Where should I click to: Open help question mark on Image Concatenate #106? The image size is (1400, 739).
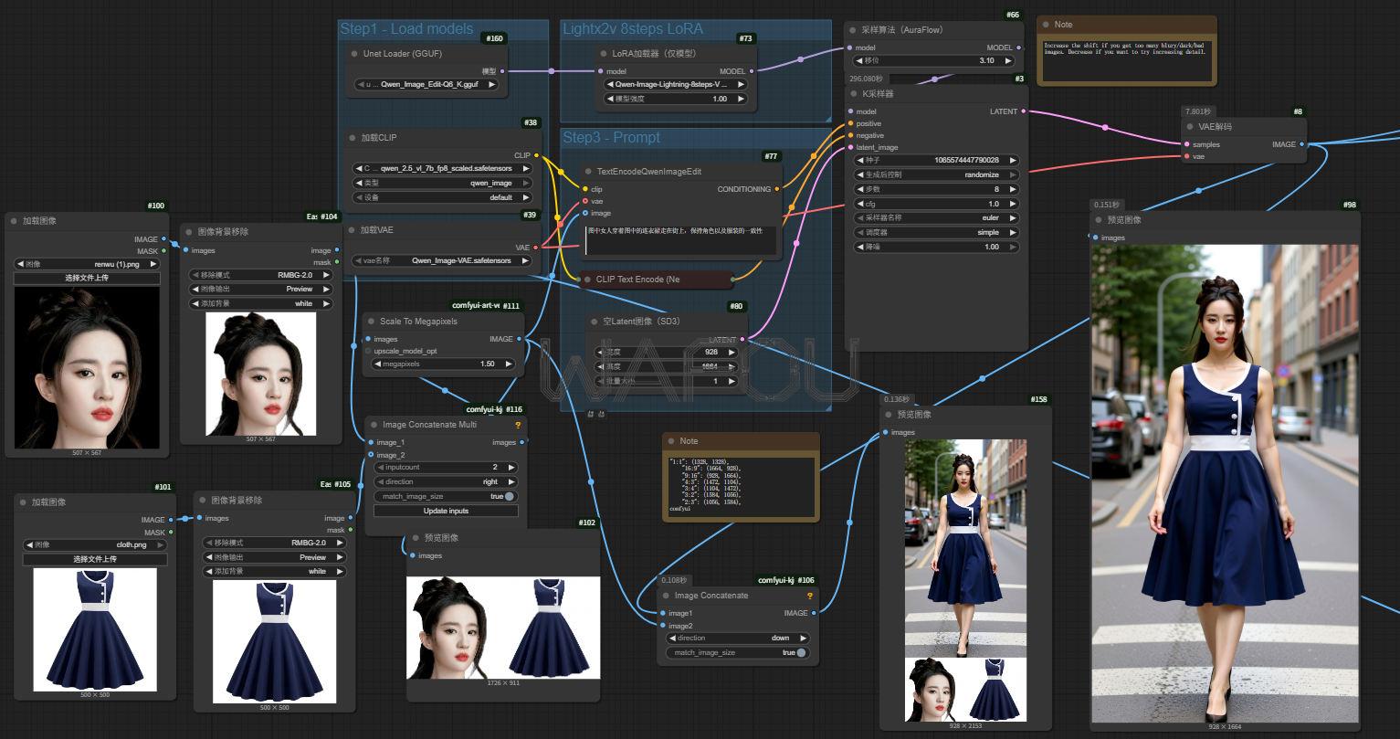click(809, 596)
